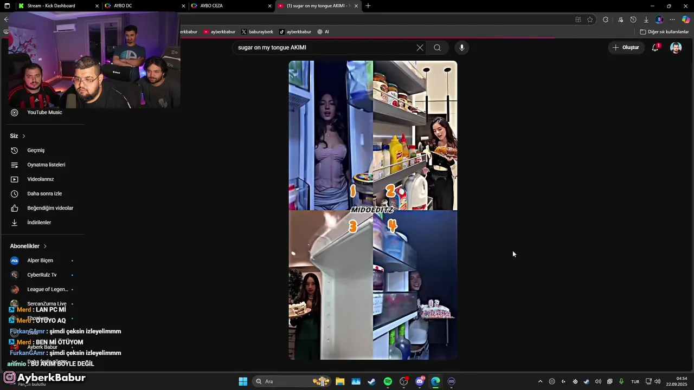694x390 pixels.
Task: Click the short video panel numbered 3
Action: [x=331, y=285]
